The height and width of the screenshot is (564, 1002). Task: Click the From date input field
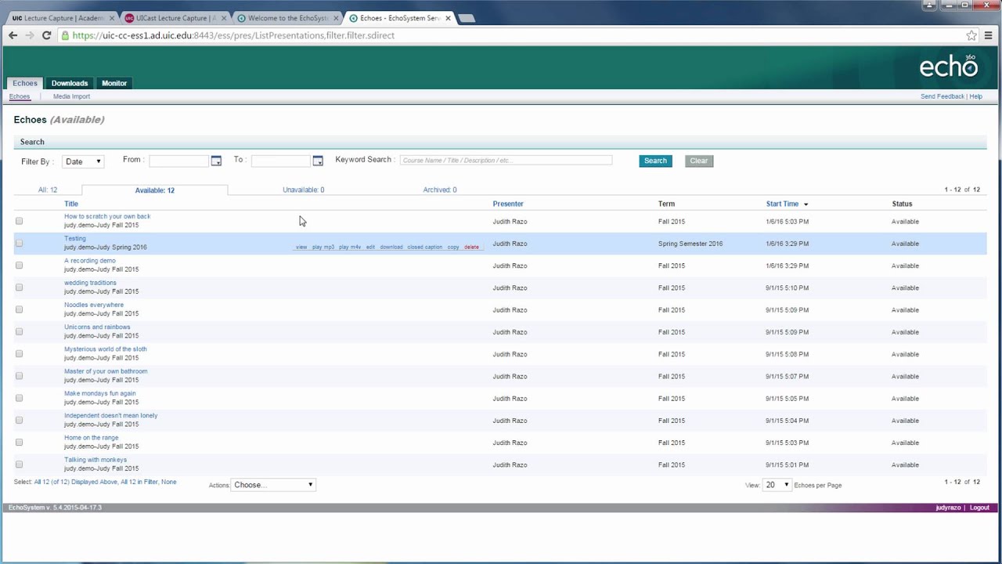click(x=178, y=161)
